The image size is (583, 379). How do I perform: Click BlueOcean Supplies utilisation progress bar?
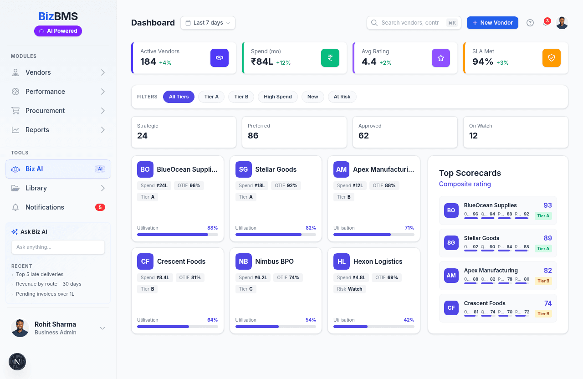click(x=177, y=235)
